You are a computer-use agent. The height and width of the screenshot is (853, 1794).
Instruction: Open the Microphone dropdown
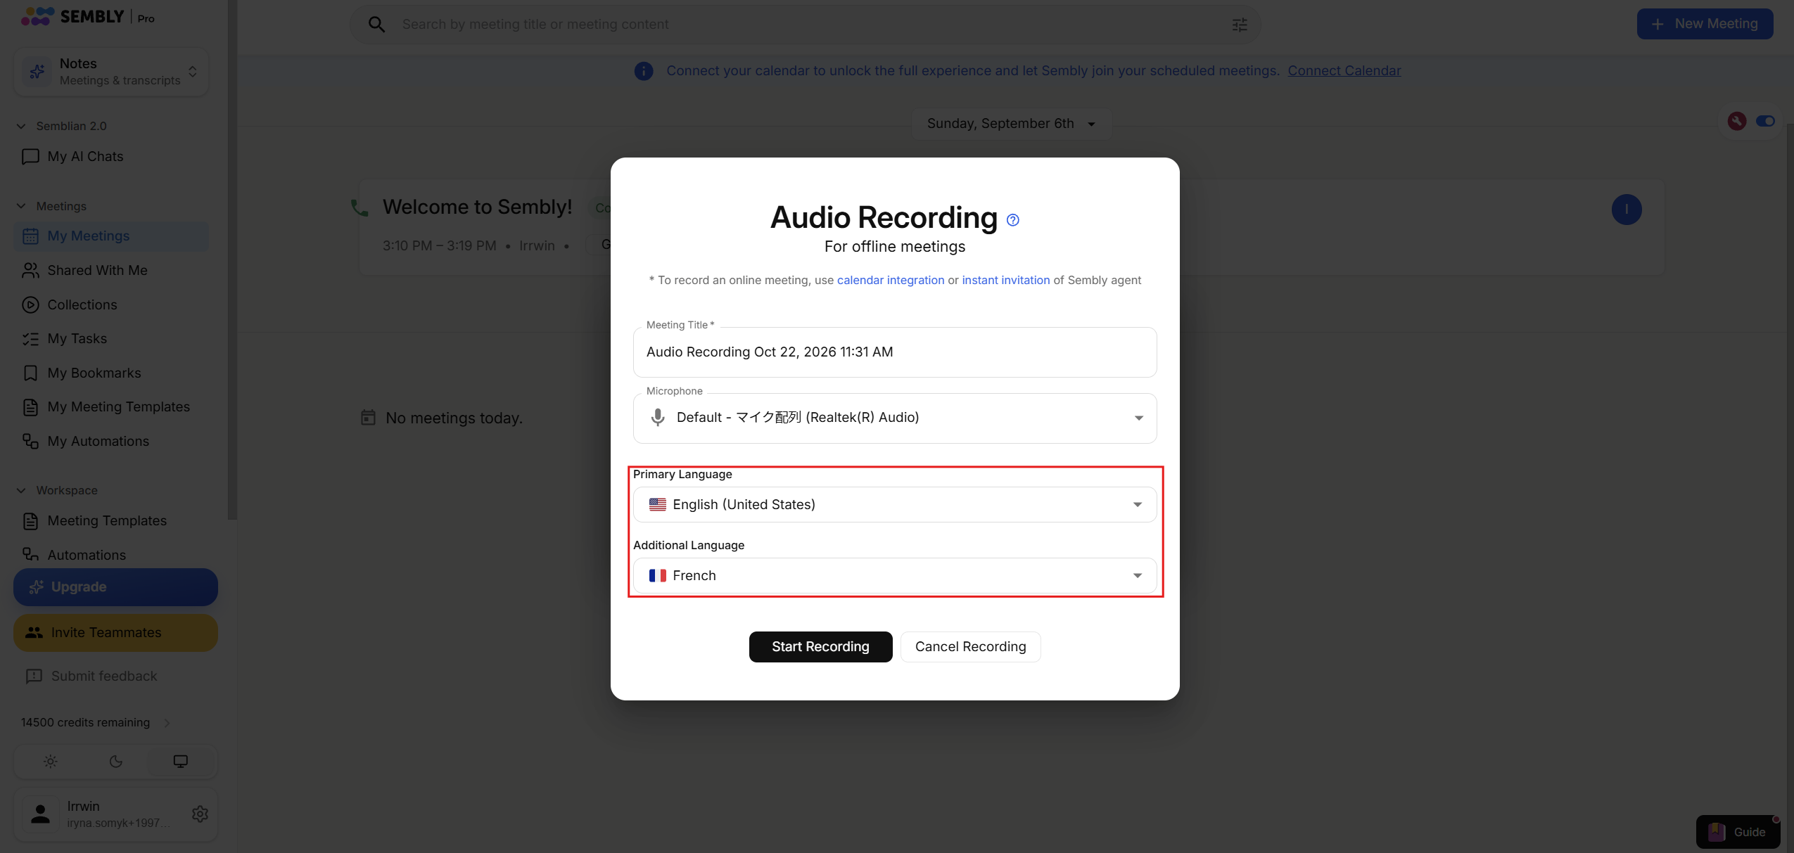point(895,418)
